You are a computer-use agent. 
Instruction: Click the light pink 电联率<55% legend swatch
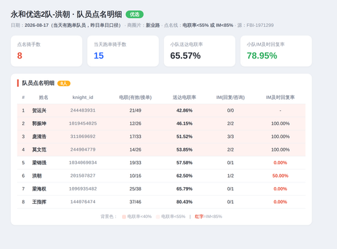[158, 217]
